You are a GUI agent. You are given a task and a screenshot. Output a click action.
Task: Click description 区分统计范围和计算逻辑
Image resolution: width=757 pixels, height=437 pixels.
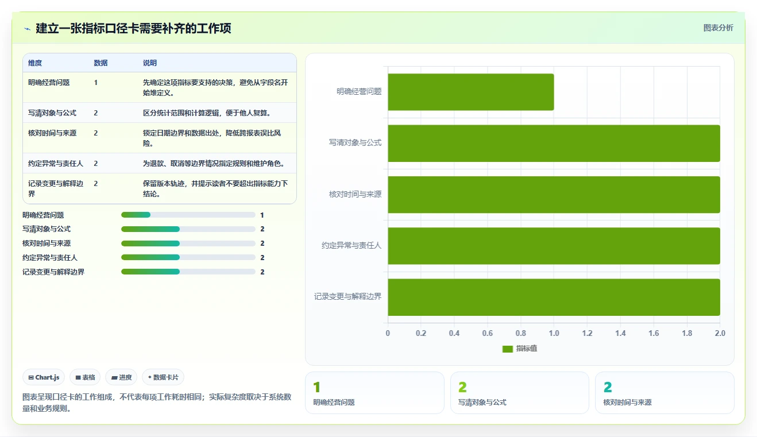tap(207, 113)
